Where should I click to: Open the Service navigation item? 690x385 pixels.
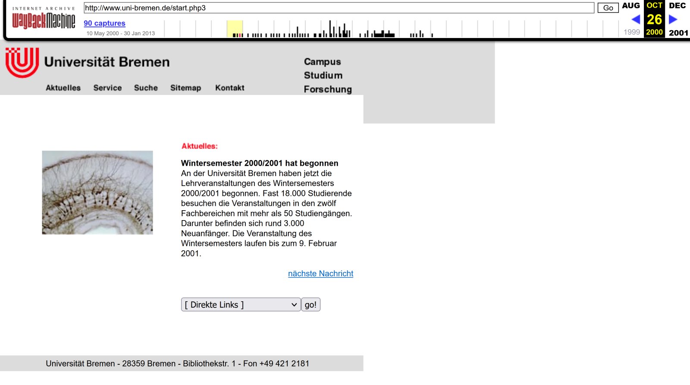click(x=108, y=88)
